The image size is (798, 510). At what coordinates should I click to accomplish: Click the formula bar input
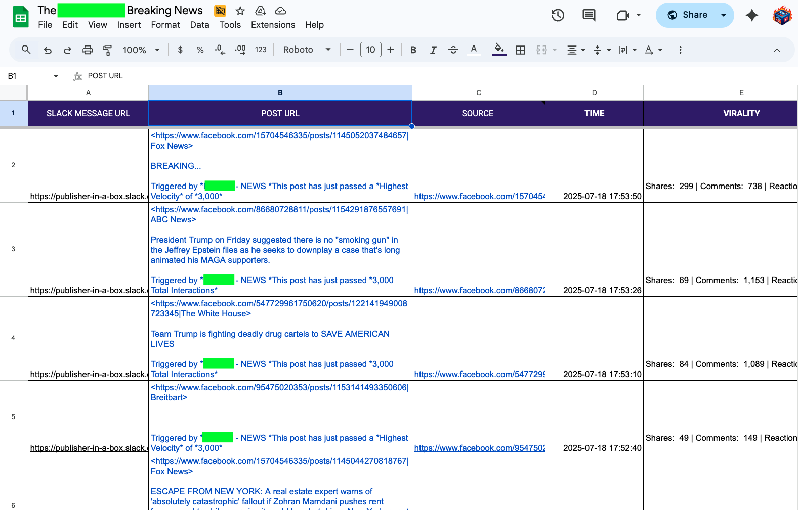pos(440,76)
